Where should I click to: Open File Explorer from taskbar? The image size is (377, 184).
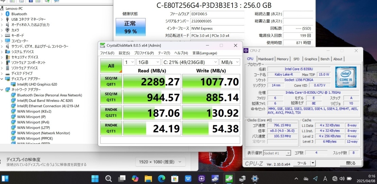(x=148, y=179)
